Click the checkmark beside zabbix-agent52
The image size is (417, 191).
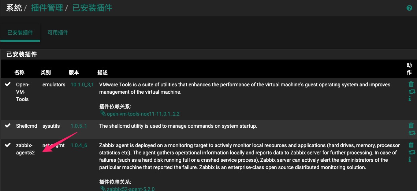coord(7,145)
